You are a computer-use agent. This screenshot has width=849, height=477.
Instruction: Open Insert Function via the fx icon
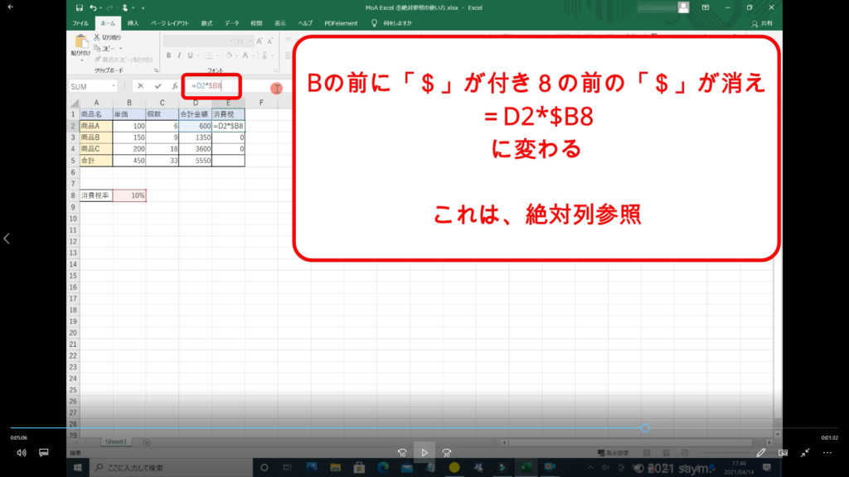174,86
